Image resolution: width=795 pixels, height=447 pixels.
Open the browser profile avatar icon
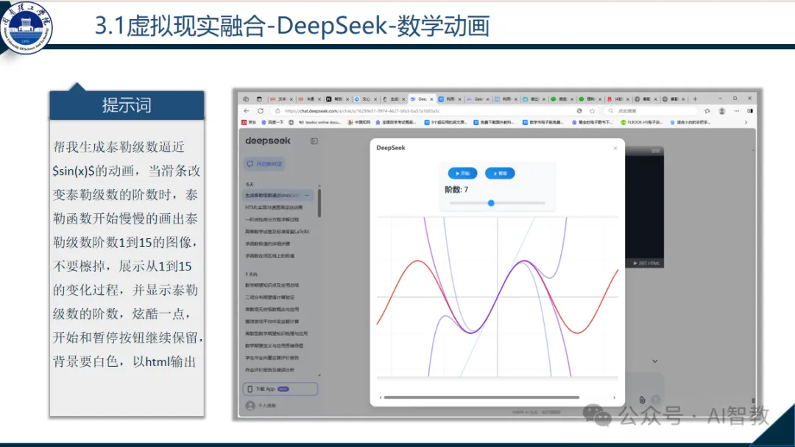point(722,111)
